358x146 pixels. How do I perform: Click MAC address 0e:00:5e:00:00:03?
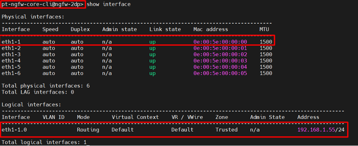click(220, 61)
